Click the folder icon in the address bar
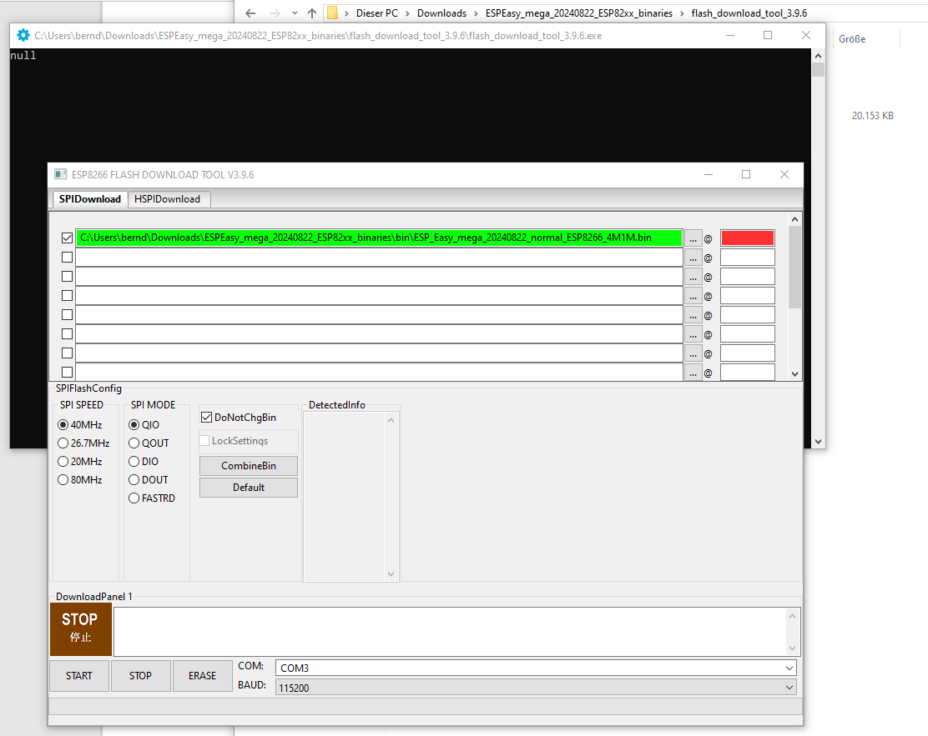The width and height of the screenshot is (928, 736). [332, 13]
